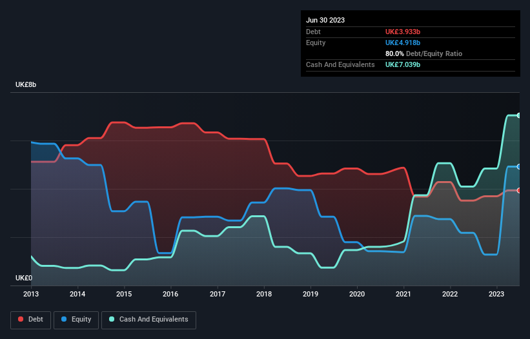Select the teal Cash endpoint marker on chart
530x339 pixels.
pos(519,115)
